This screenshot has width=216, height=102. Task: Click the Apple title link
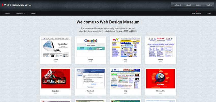[56, 60]
